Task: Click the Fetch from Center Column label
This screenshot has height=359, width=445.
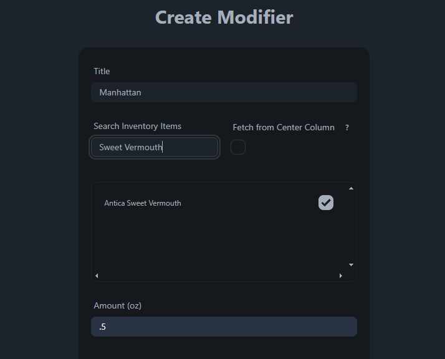Action: [x=284, y=128]
